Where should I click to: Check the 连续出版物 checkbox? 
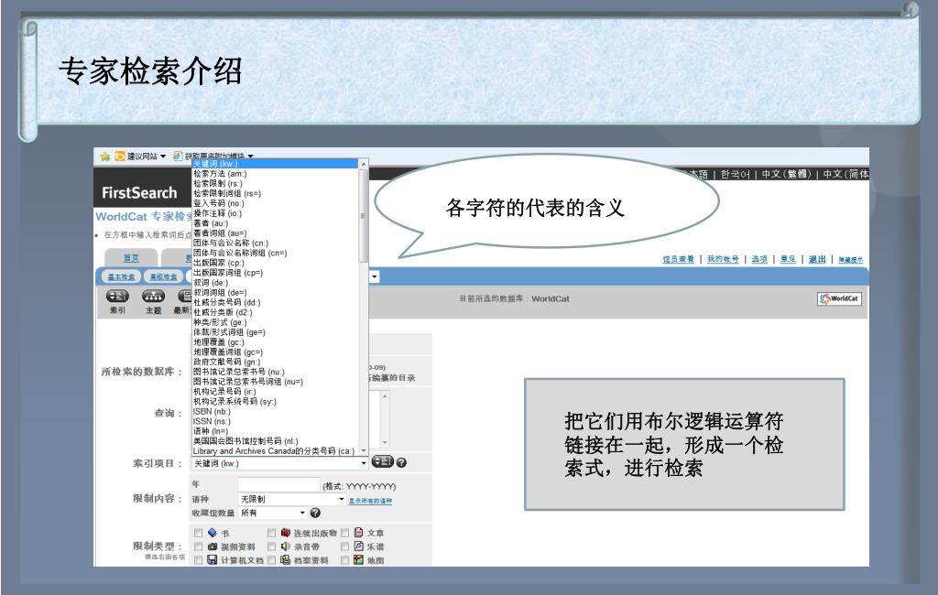click(271, 533)
